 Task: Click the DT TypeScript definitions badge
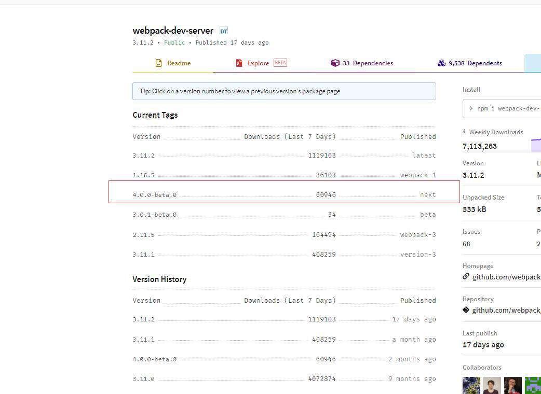pos(224,31)
